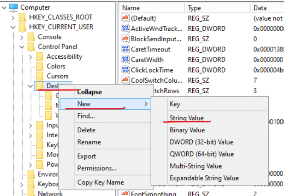This screenshot has width=284, height=196.
Task: Select the Accessibility key label
Action: tap(64, 56)
